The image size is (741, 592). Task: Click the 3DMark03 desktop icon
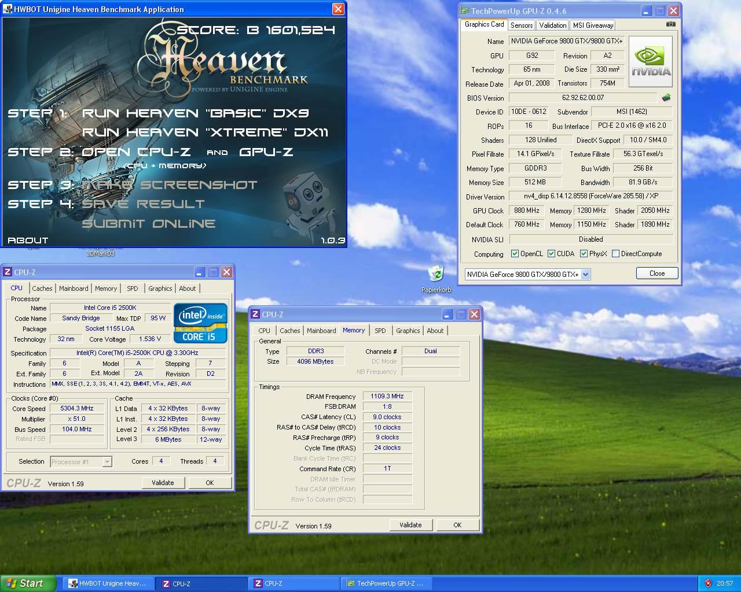(100, 253)
